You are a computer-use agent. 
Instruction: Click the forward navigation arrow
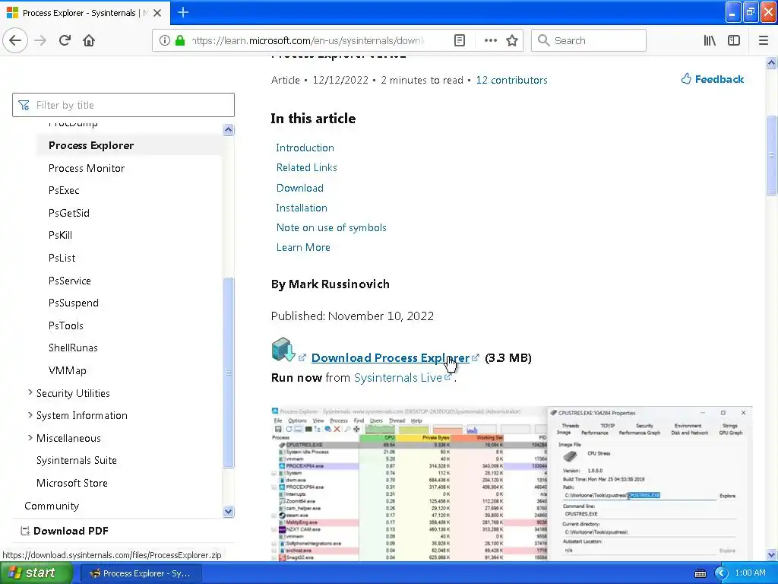[x=40, y=40]
